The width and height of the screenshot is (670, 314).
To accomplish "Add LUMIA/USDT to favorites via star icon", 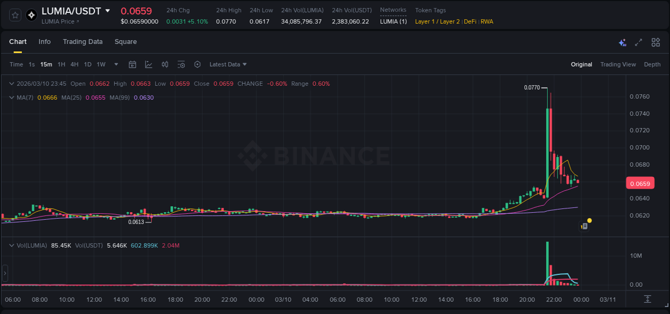I will tap(14, 15).
